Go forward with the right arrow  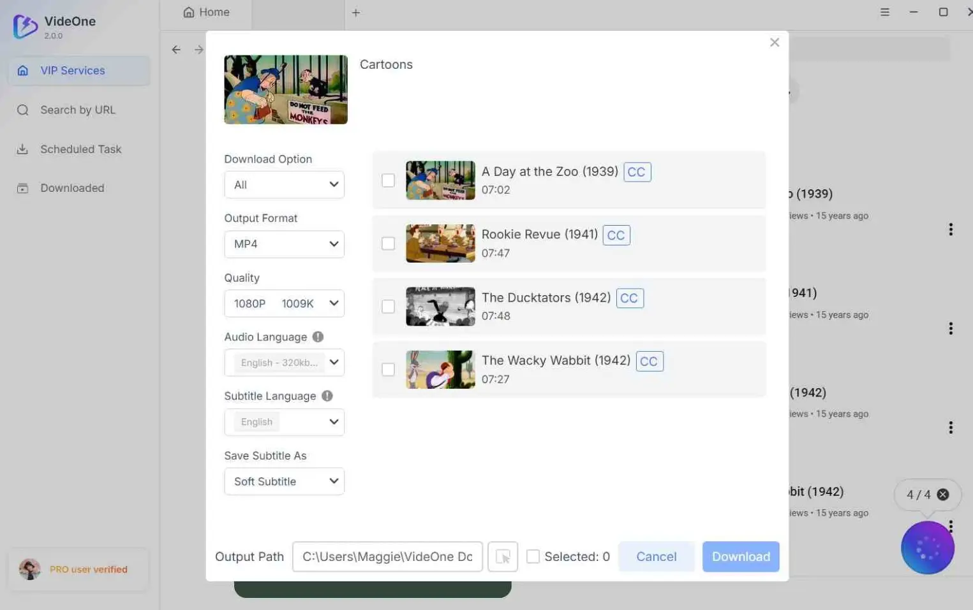pyautogui.click(x=199, y=49)
